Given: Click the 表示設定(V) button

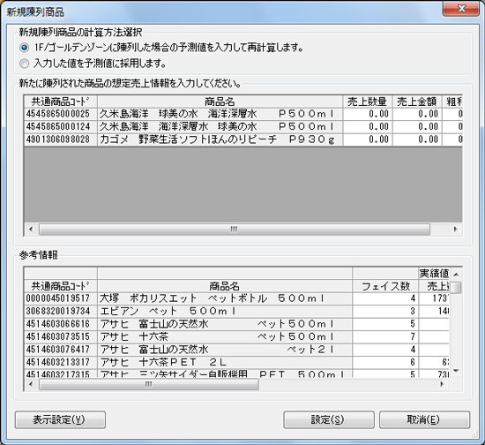Looking at the screenshot, I should pos(60,420).
